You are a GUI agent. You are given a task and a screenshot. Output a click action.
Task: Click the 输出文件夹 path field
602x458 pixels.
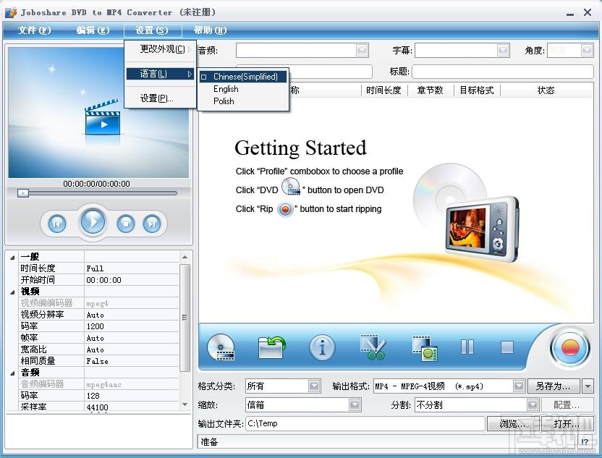pyautogui.click(x=365, y=423)
